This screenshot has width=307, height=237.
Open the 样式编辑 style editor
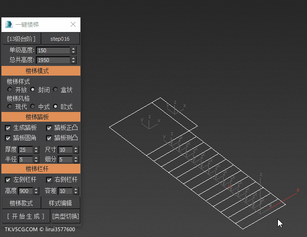pos(60,203)
